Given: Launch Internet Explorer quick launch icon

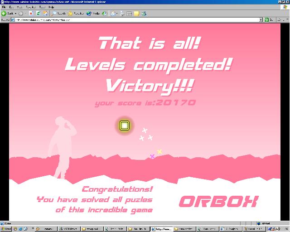Looking at the screenshot, I should (20, 229).
